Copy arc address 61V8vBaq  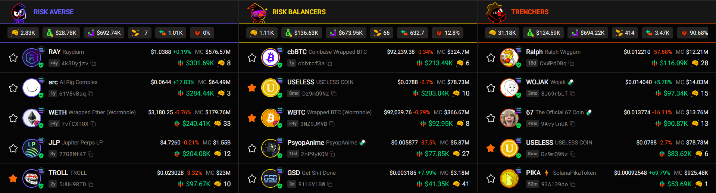coord(91,94)
